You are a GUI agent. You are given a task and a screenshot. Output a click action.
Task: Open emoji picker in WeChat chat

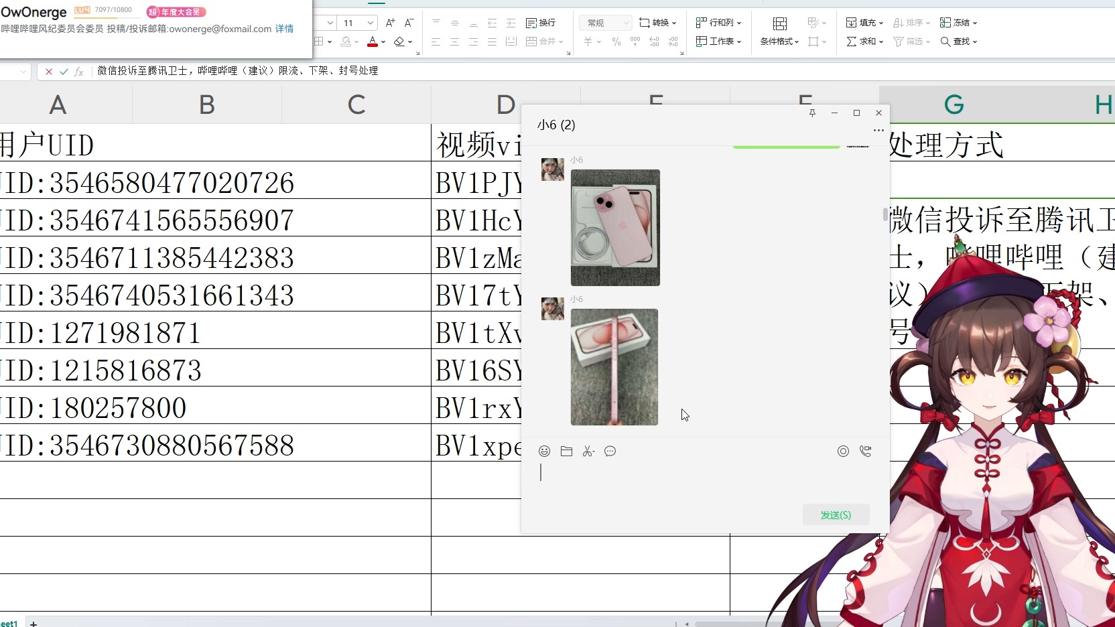pos(544,451)
